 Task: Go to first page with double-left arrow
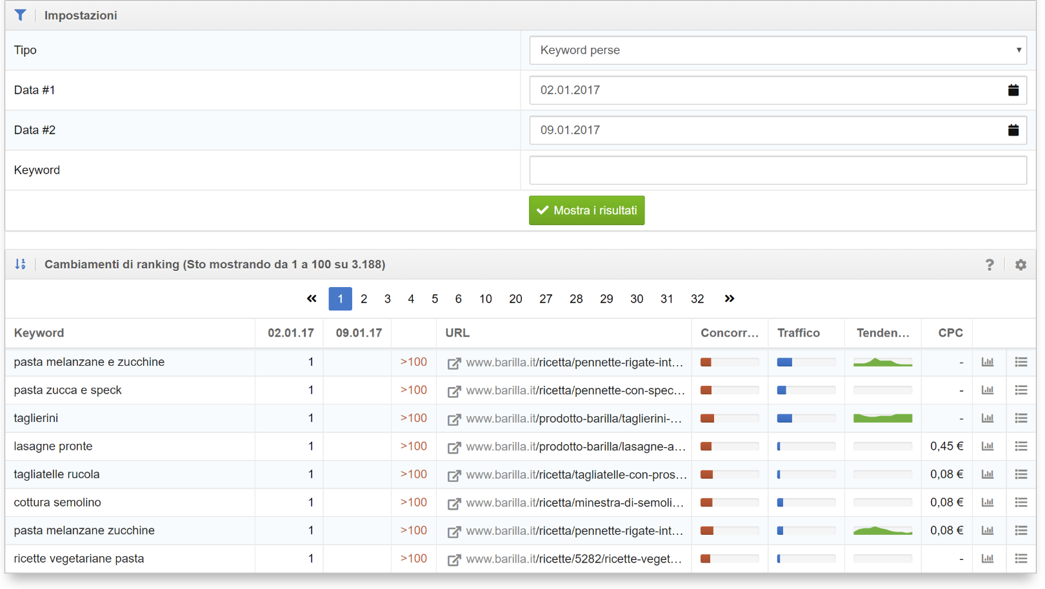tap(312, 299)
